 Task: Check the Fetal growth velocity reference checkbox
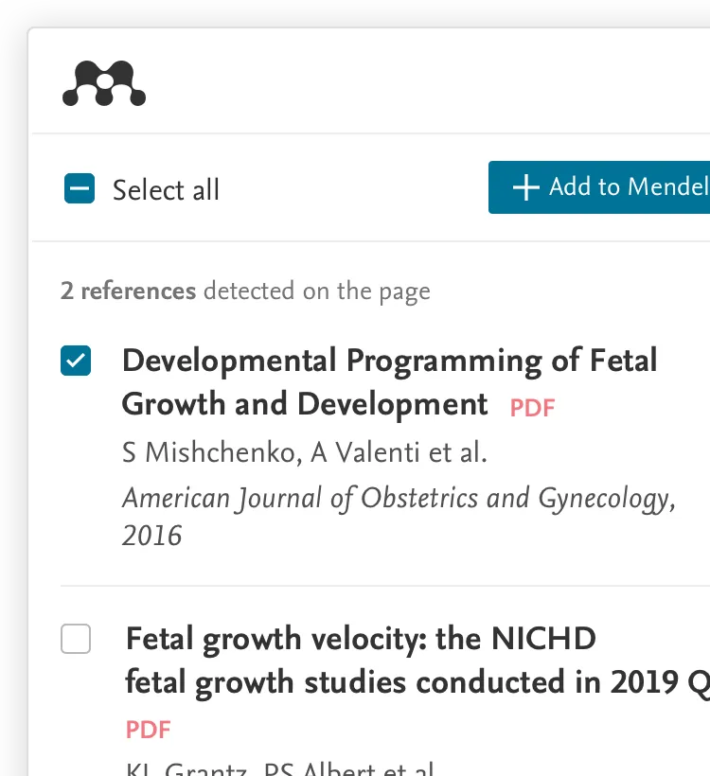point(76,639)
